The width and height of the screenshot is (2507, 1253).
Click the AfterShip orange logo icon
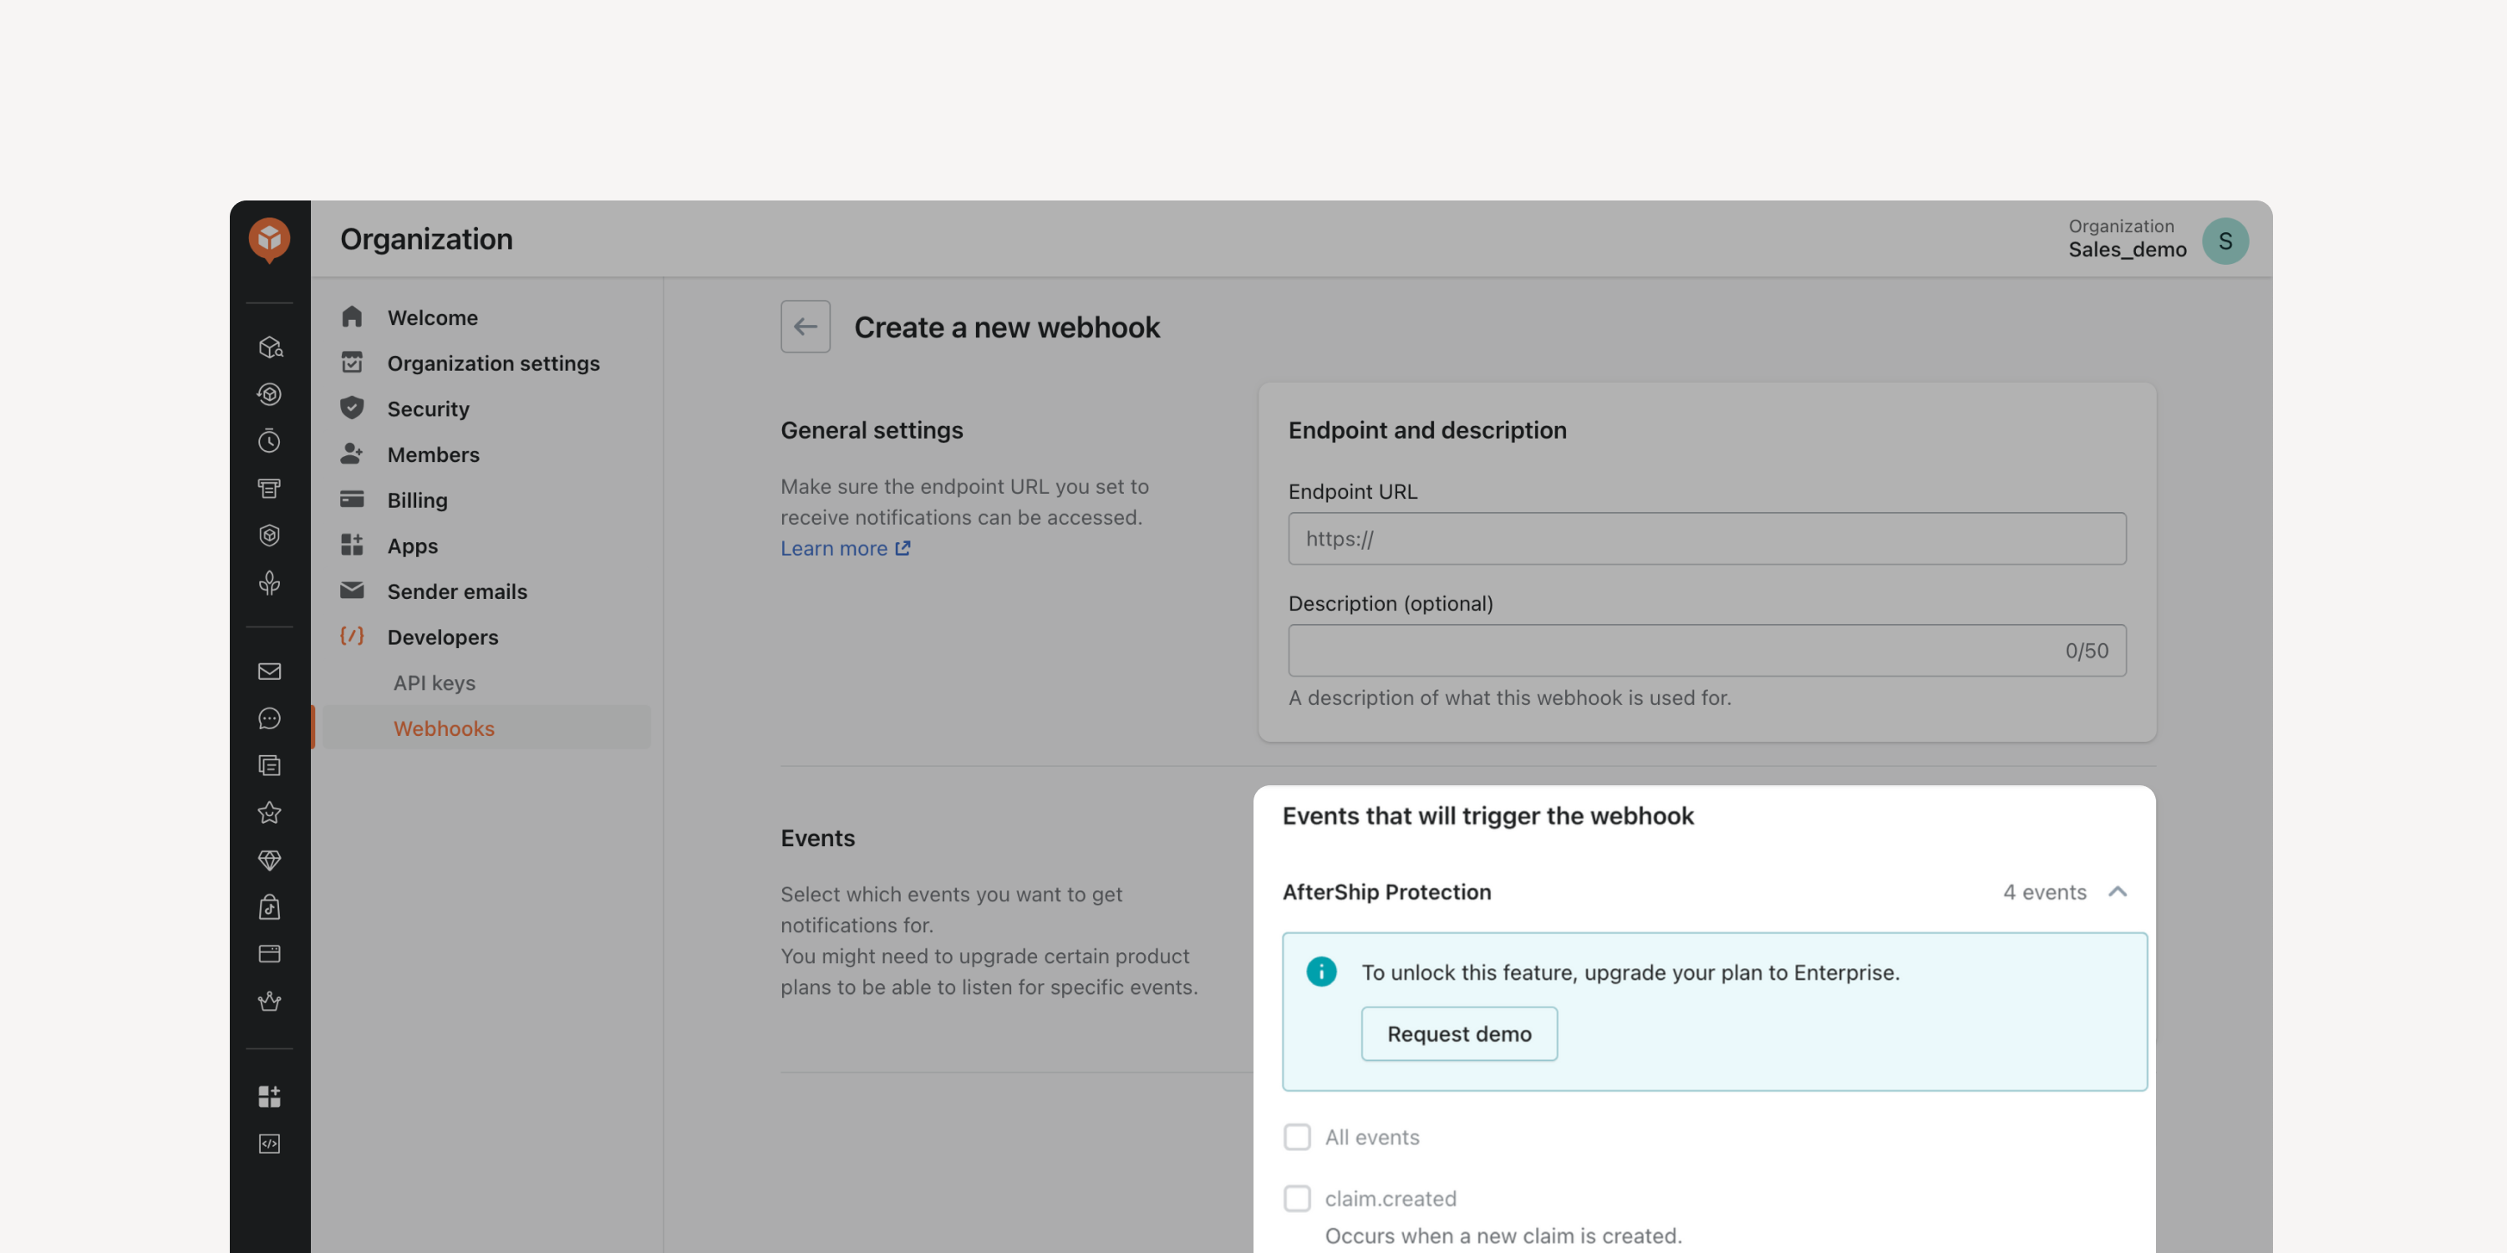pyautogui.click(x=270, y=239)
